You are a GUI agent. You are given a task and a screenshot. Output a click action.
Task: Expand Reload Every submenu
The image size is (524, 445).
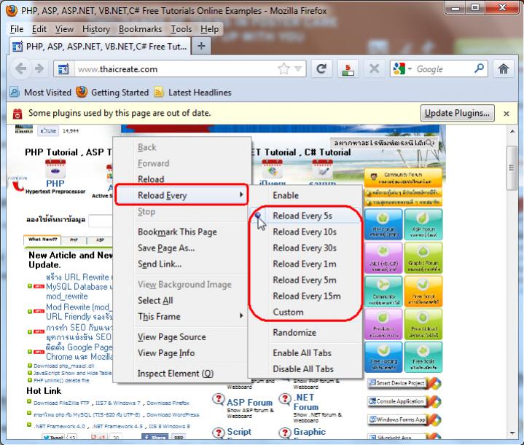pos(181,195)
